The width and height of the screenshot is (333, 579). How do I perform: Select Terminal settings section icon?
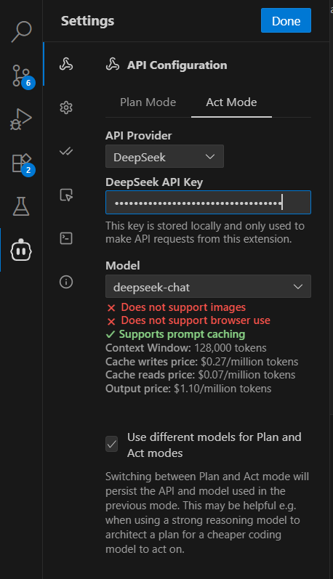66,238
